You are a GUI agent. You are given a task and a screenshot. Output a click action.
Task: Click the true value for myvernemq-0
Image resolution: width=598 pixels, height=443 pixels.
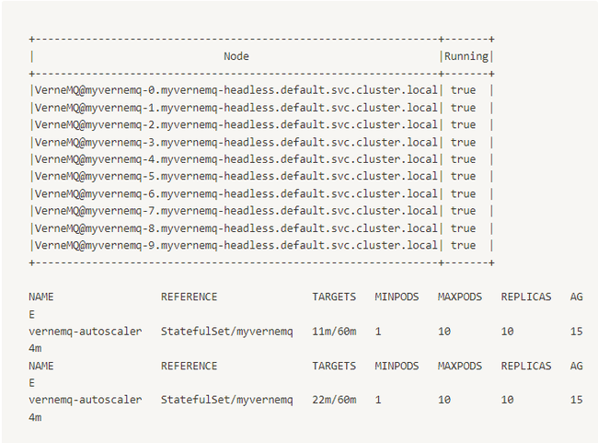(463, 90)
